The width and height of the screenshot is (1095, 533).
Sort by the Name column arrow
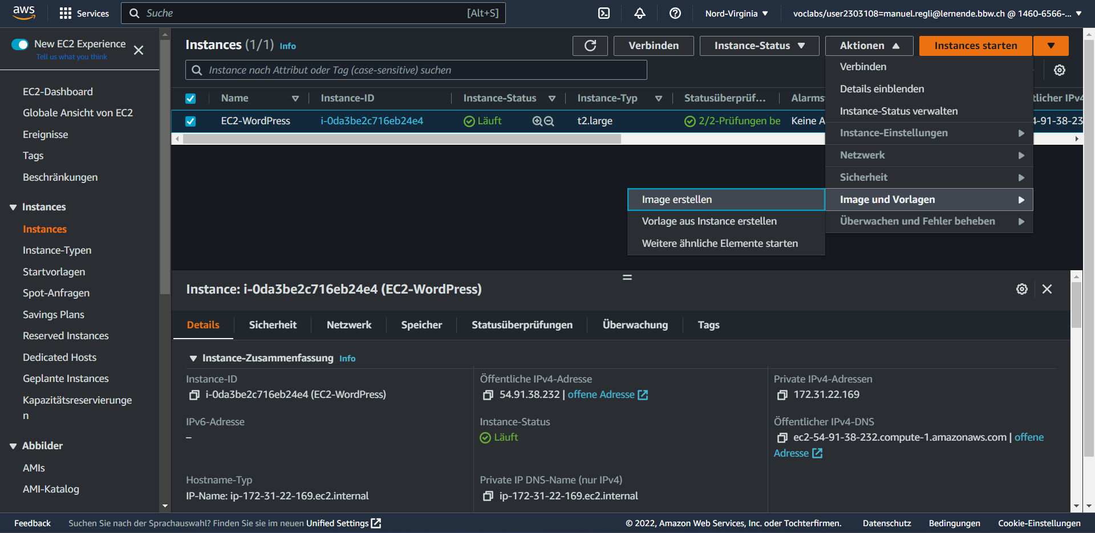(295, 99)
